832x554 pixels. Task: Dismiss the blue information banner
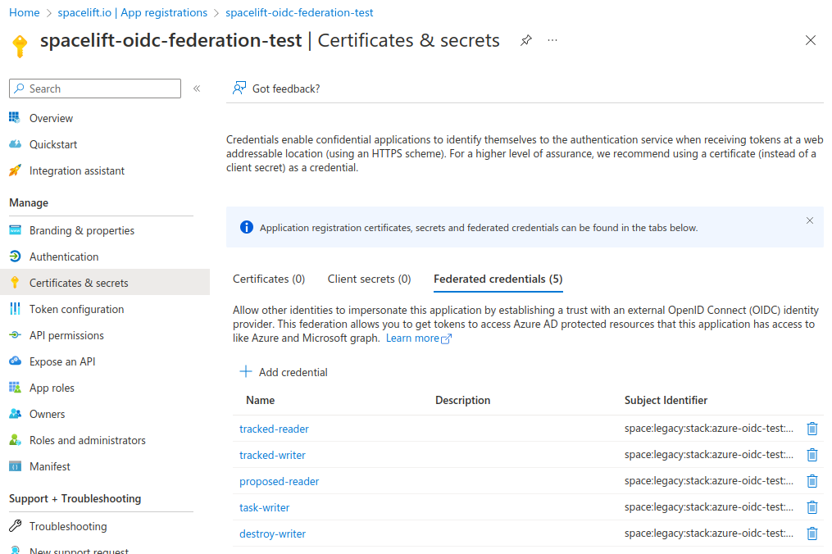coord(810,220)
